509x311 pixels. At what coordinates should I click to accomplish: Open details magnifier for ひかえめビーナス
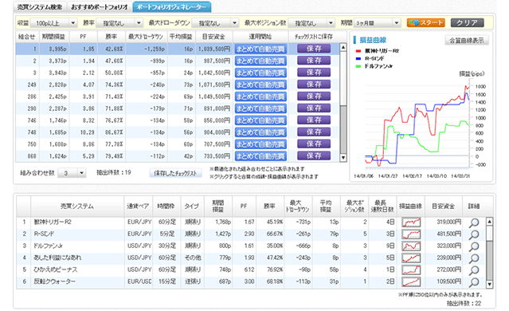pyautogui.click(x=474, y=270)
